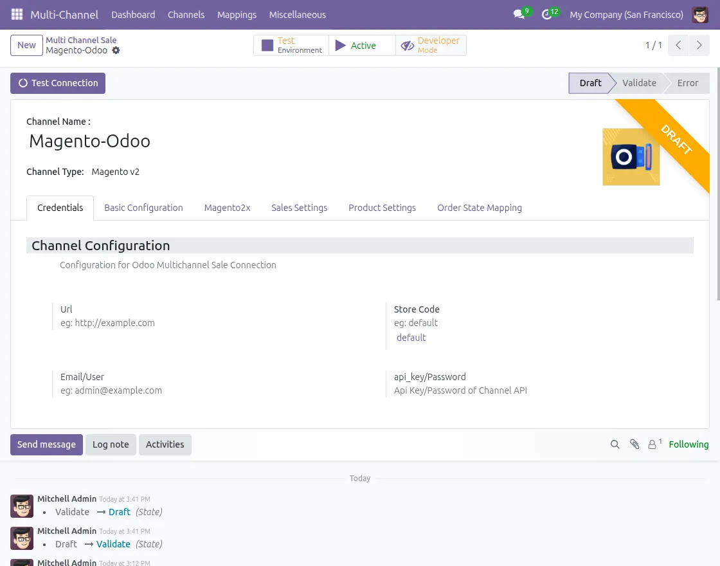Screen dimensions: 720x566
Task: Click the paperclip attachments icon
Action: point(634,444)
